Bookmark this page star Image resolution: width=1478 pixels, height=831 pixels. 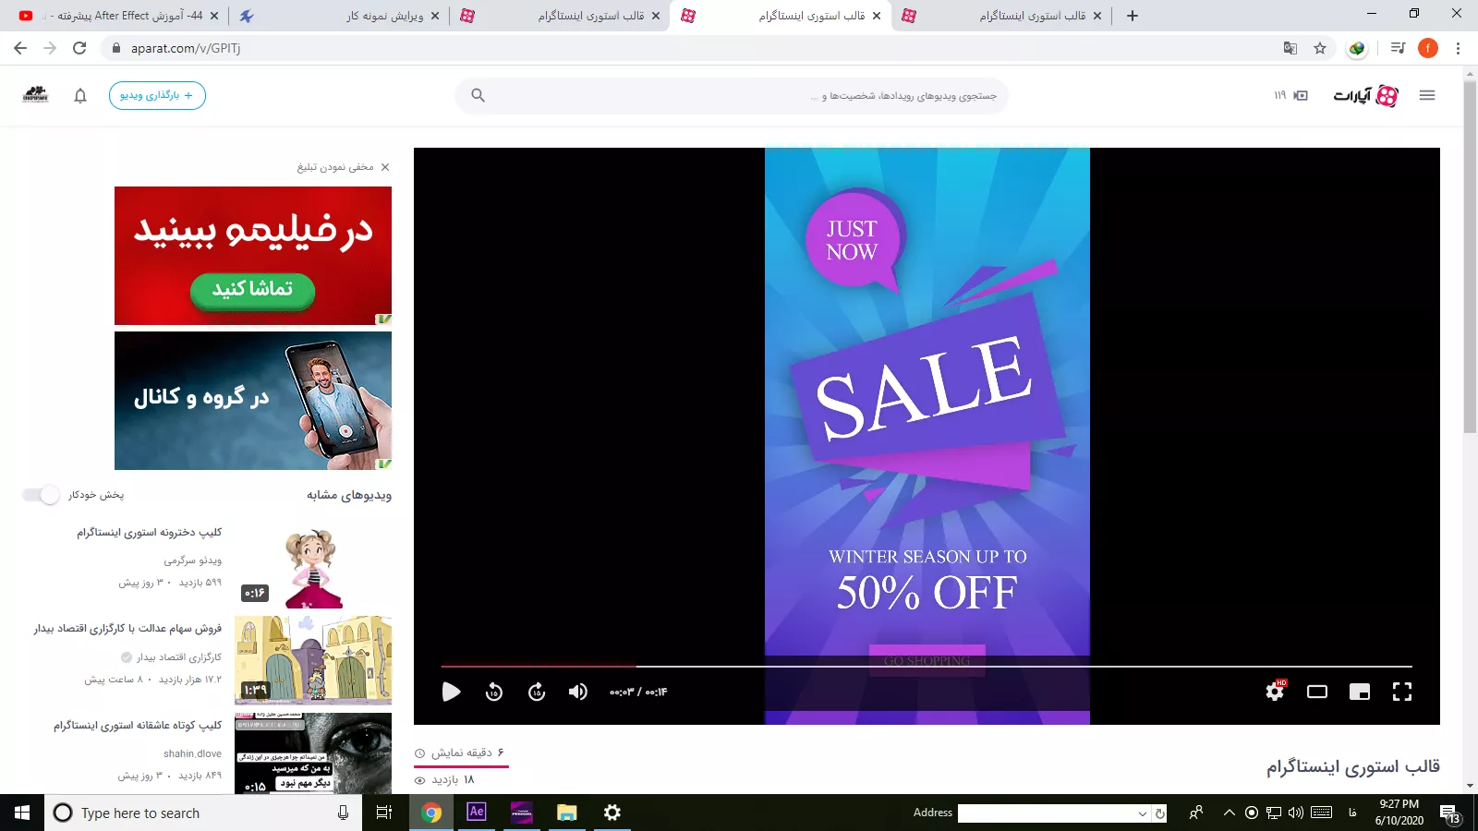coord(1320,48)
